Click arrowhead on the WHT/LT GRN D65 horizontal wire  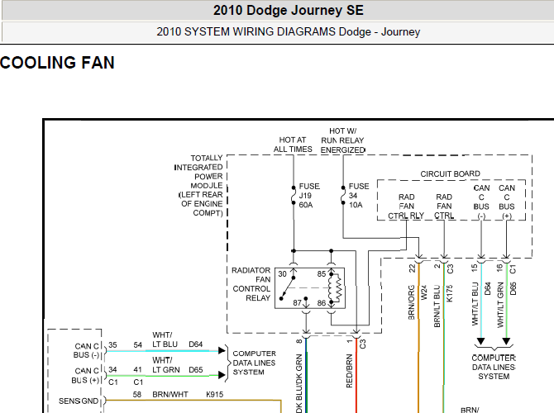222,375
